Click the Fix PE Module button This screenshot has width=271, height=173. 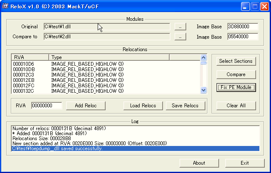coord(236,87)
